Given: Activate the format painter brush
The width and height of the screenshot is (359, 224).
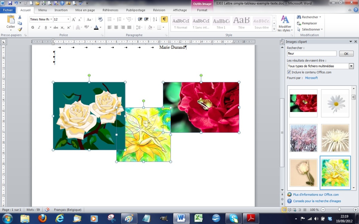Looking at the screenshot, I should click(20, 29).
